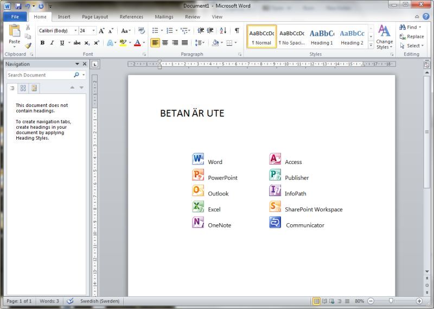Open the font size dropdown
This screenshot has width=434, height=309.
click(94, 31)
